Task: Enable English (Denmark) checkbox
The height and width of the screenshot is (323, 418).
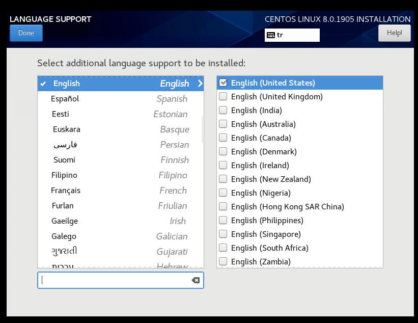Action: click(223, 151)
